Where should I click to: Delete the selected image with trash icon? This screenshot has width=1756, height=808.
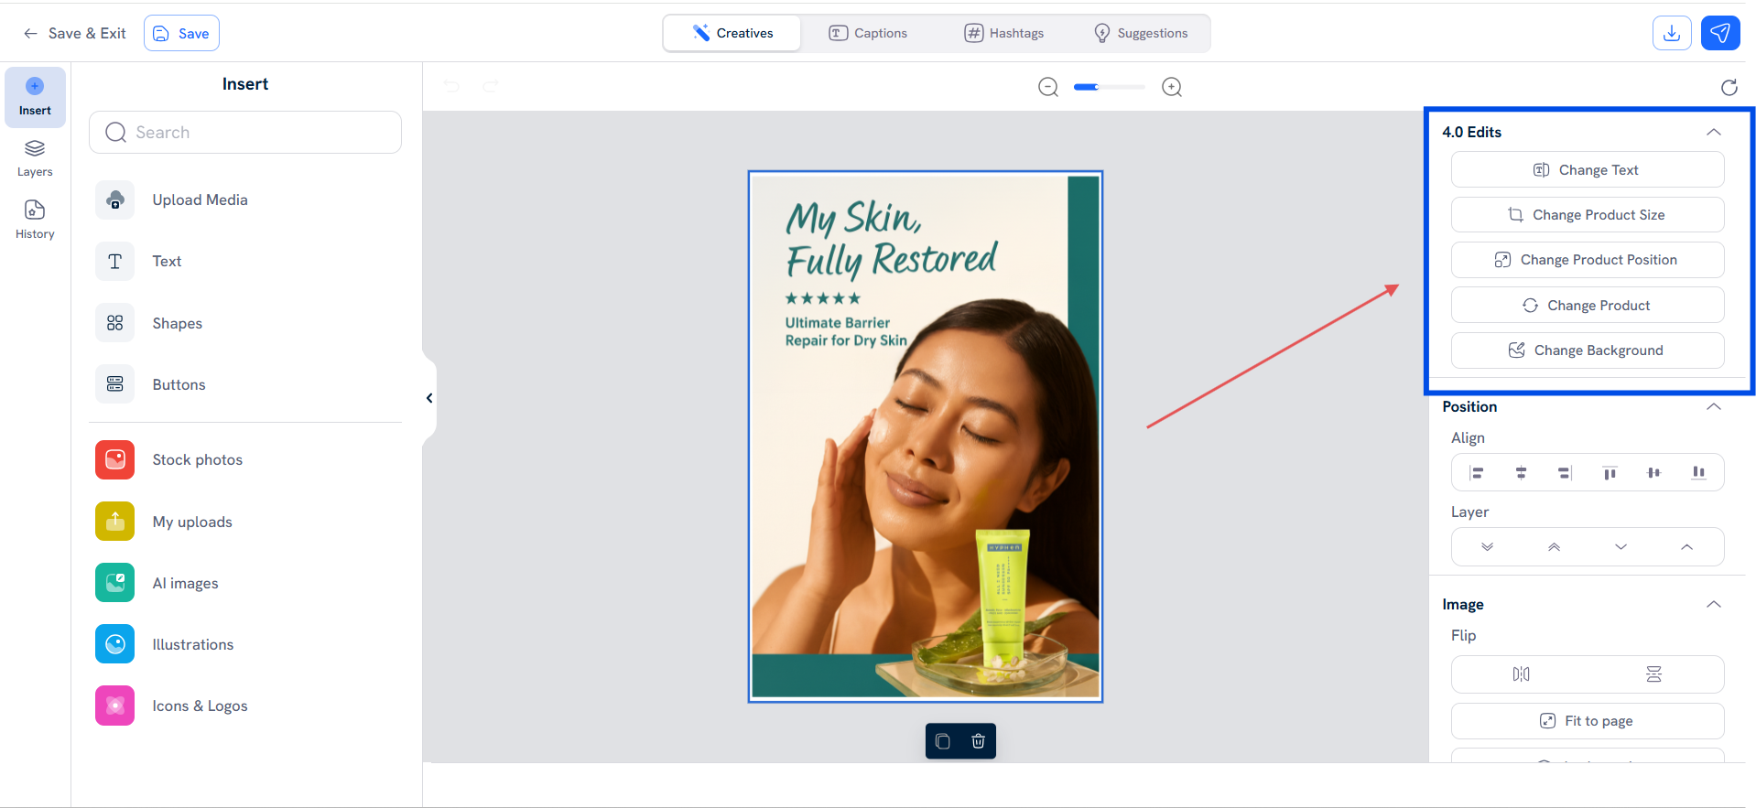978,741
